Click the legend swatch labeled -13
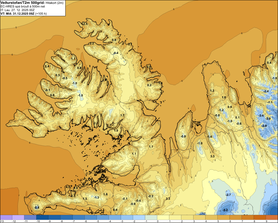 tap(6, 217)
